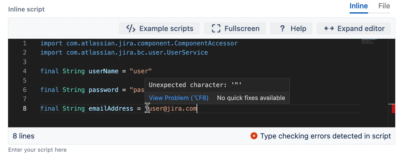The height and width of the screenshot is (154, 401).
Task: Click line number 6 in the gutter
Action: [25, 90]
